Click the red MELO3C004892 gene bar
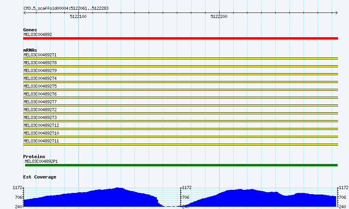Image resolution: width=349 pixels, height=209 pixels. click(180, 38)
